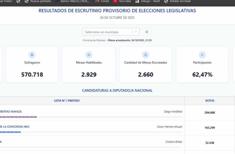Image resolution: width=235 pixels, height=154 pixels.
Task: Click the chevron arrow of municipio selector
Action: (x=136, y=32)
